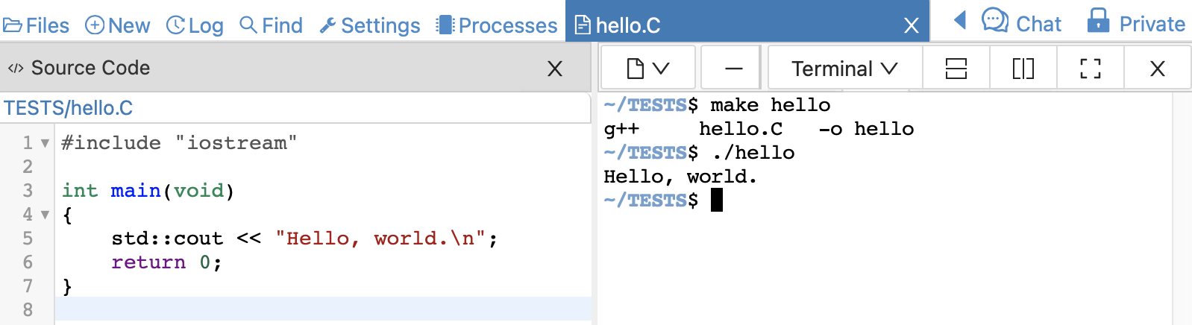Viewport: 1192px width, 325px height.
Task: Open the Terminal frame type dropdown
Action: coord(844,69)
